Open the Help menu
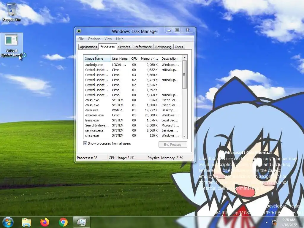304x228 pixels. click(x=120, y=39)
